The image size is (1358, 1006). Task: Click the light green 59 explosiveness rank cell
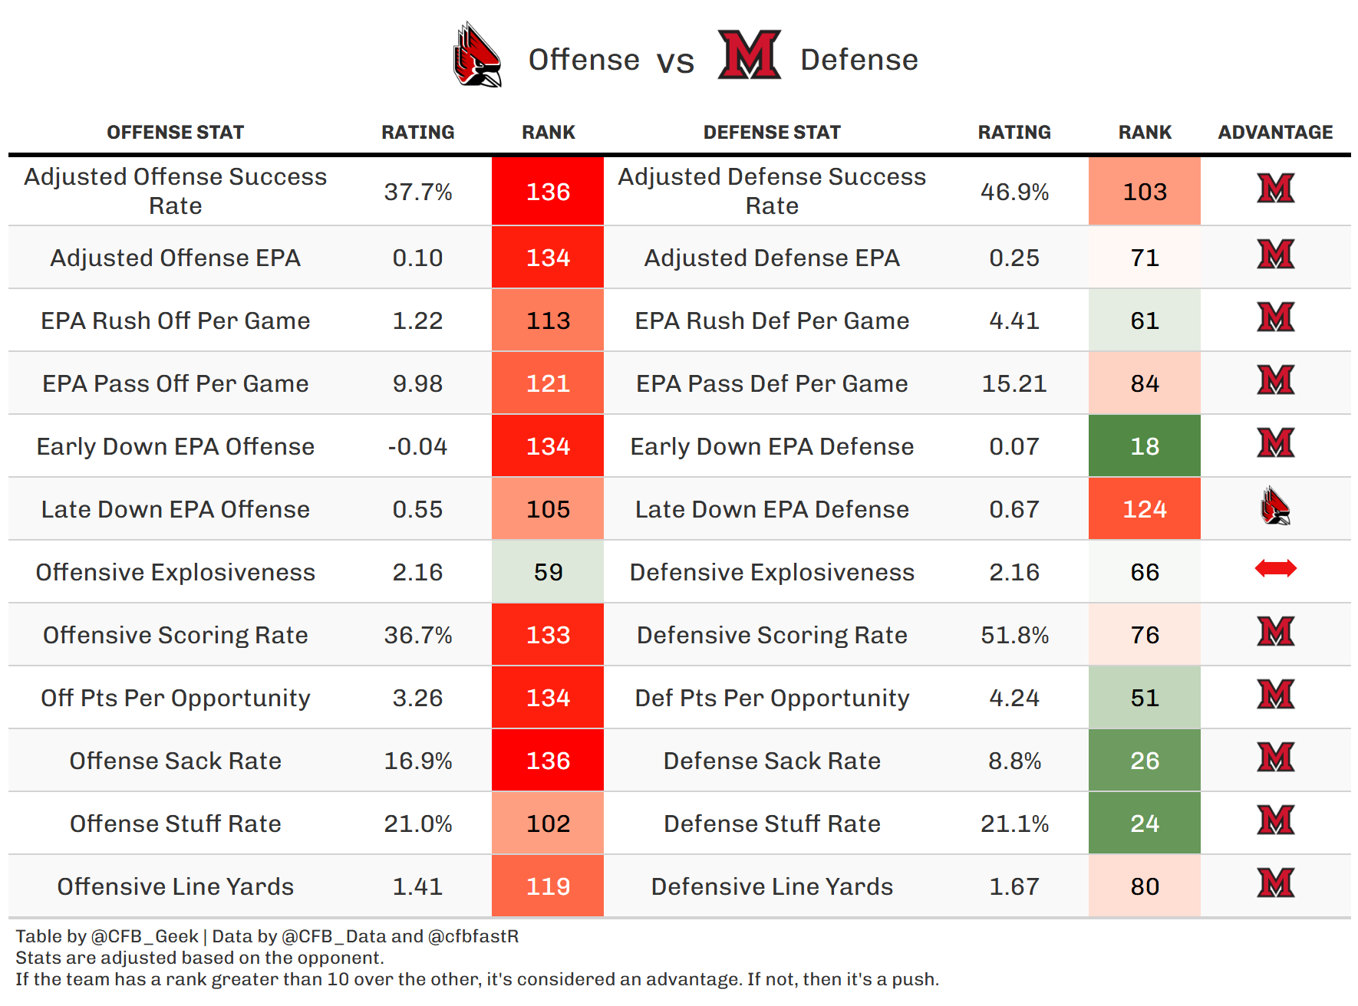[548, 572]
